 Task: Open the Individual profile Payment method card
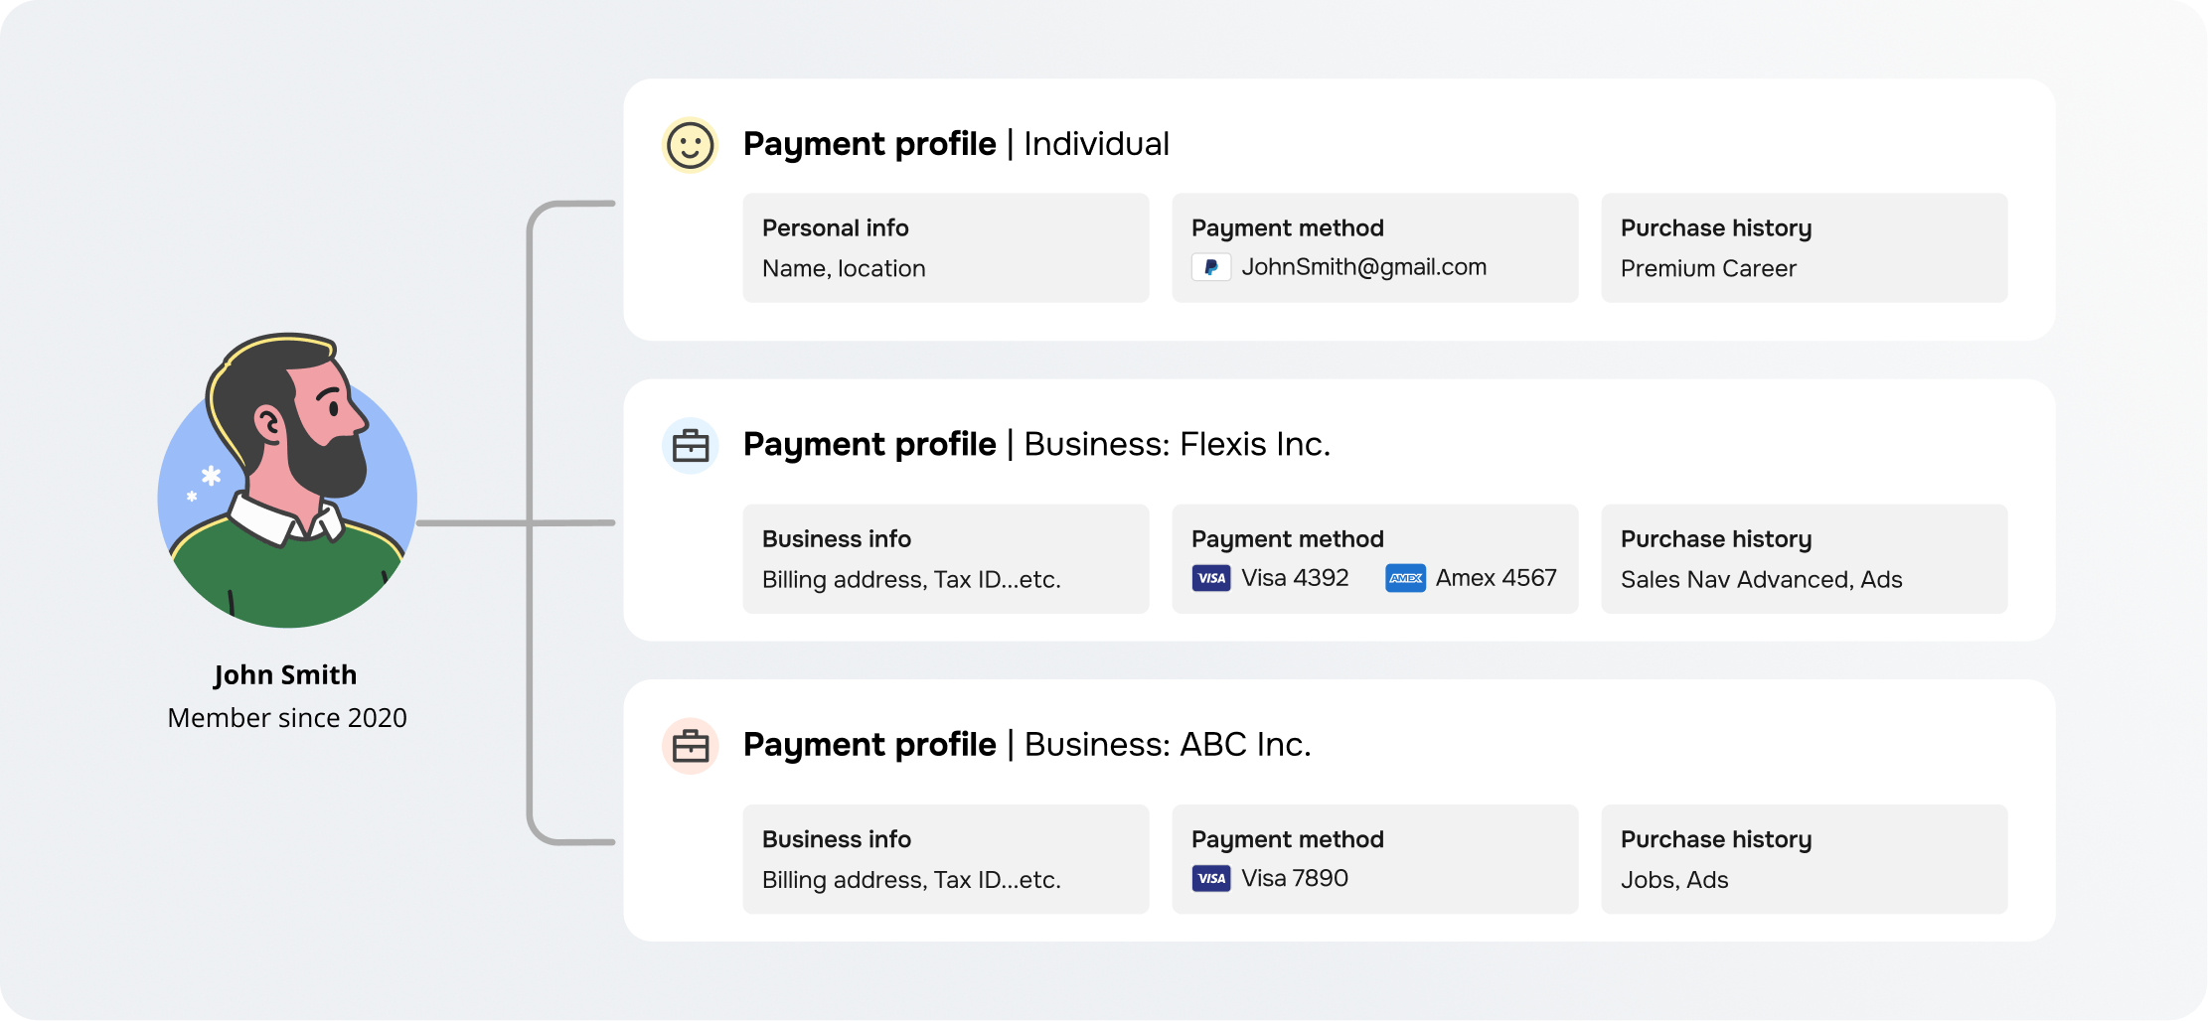pyautogui.click(x=1375, y=248)
